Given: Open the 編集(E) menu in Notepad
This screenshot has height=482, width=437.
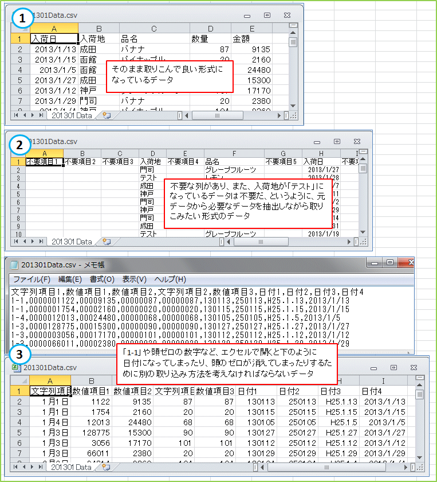Looking at the screenshot, I should pos(70,279).
